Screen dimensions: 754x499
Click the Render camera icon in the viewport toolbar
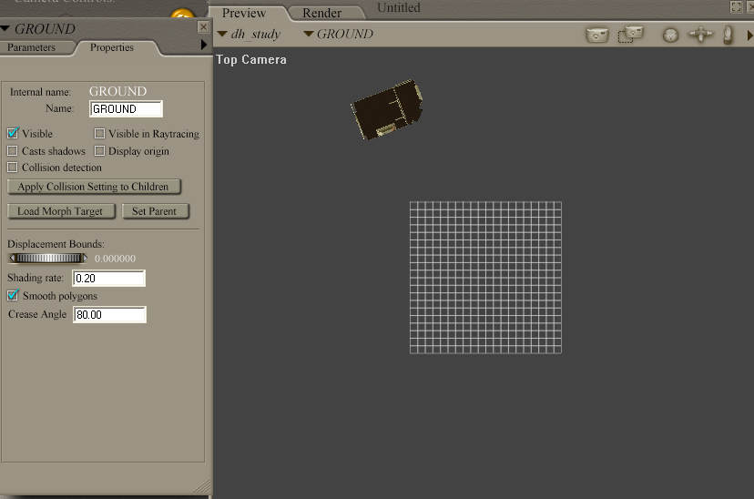point(597,35)
